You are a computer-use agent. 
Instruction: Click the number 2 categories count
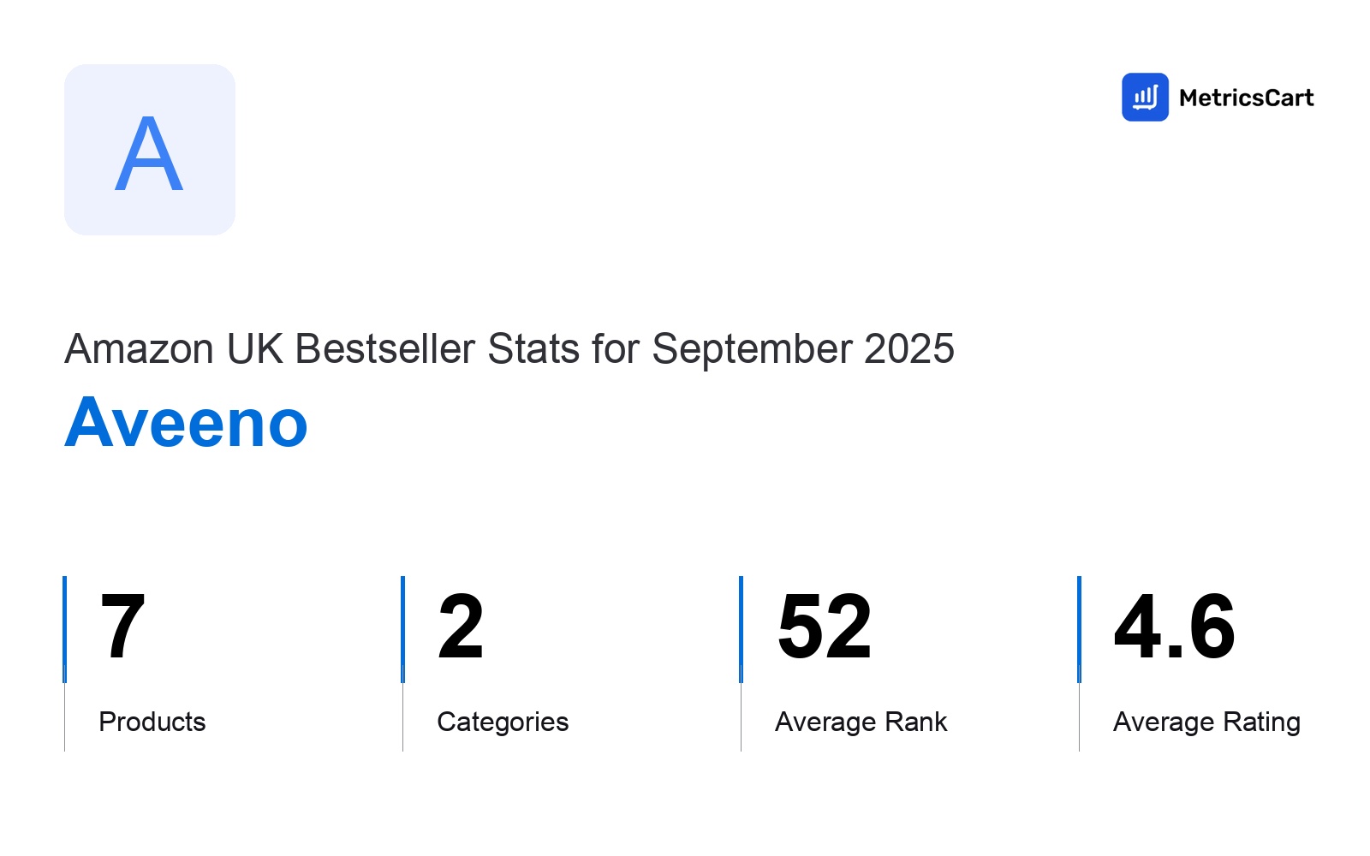[x=461, y=627]
